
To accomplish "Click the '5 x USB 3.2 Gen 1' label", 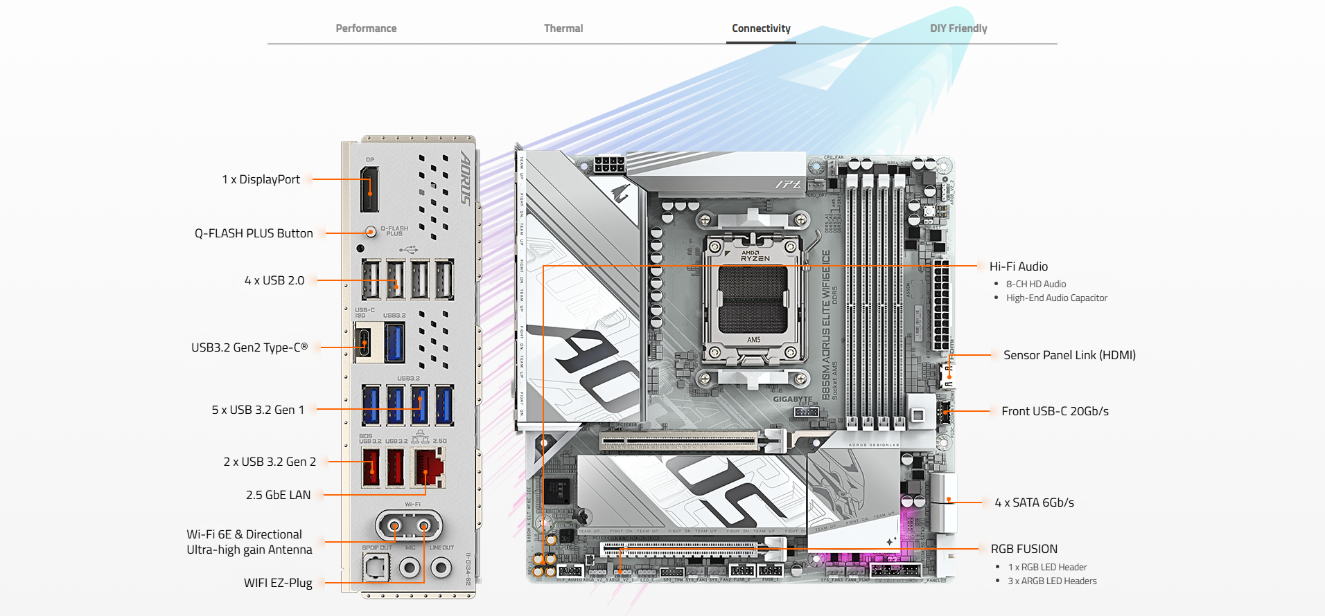I will tap(258, 410).
